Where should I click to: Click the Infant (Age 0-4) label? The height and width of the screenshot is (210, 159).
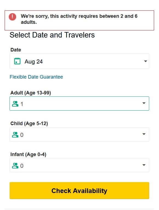(x=28, y=154)
